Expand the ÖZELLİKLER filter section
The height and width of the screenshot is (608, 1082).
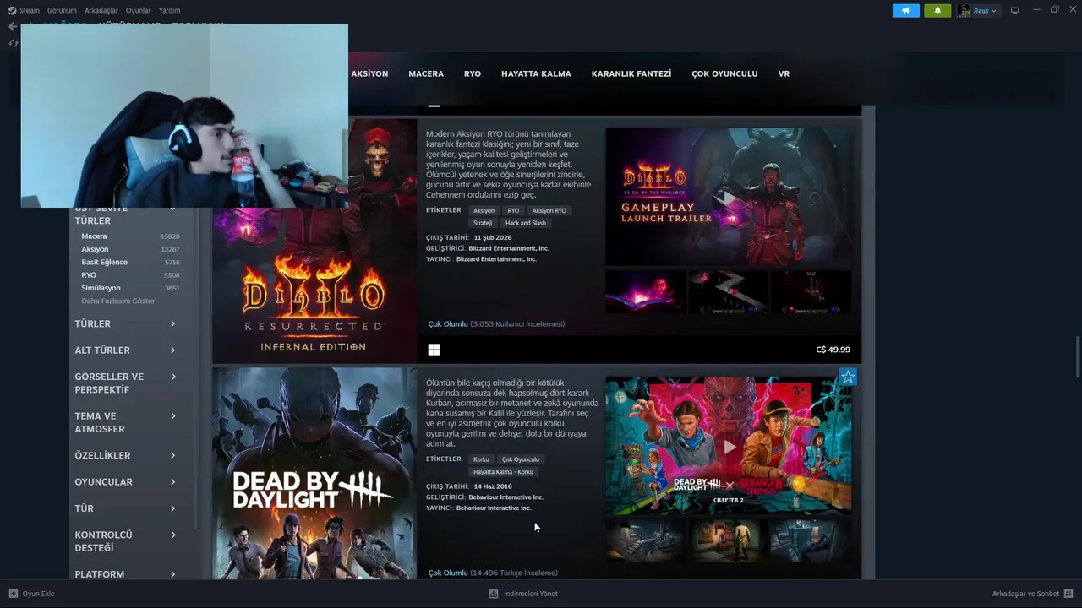pyautogui.click(x=125, y=455)
